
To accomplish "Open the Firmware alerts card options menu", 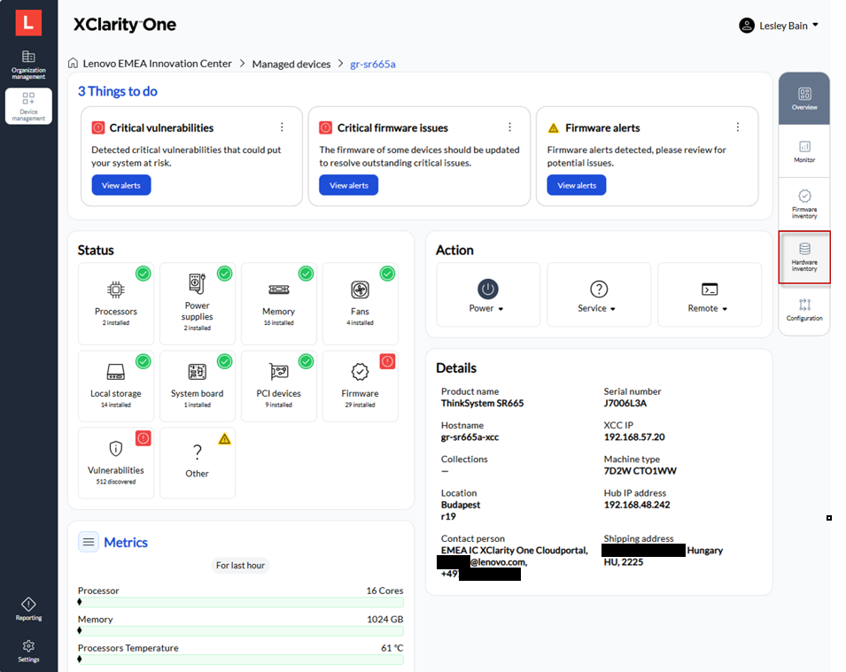I will click(738, 127).
